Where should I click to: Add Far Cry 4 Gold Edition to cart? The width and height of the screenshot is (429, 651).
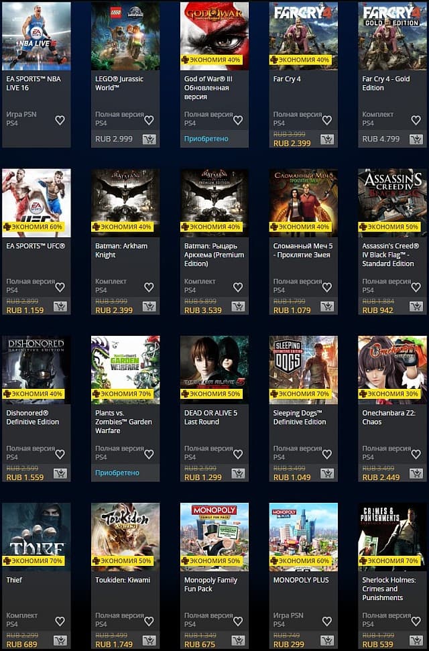416,139
